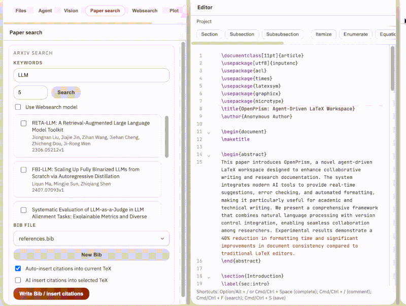Select the Paper search tab

(x=105, y=11)
